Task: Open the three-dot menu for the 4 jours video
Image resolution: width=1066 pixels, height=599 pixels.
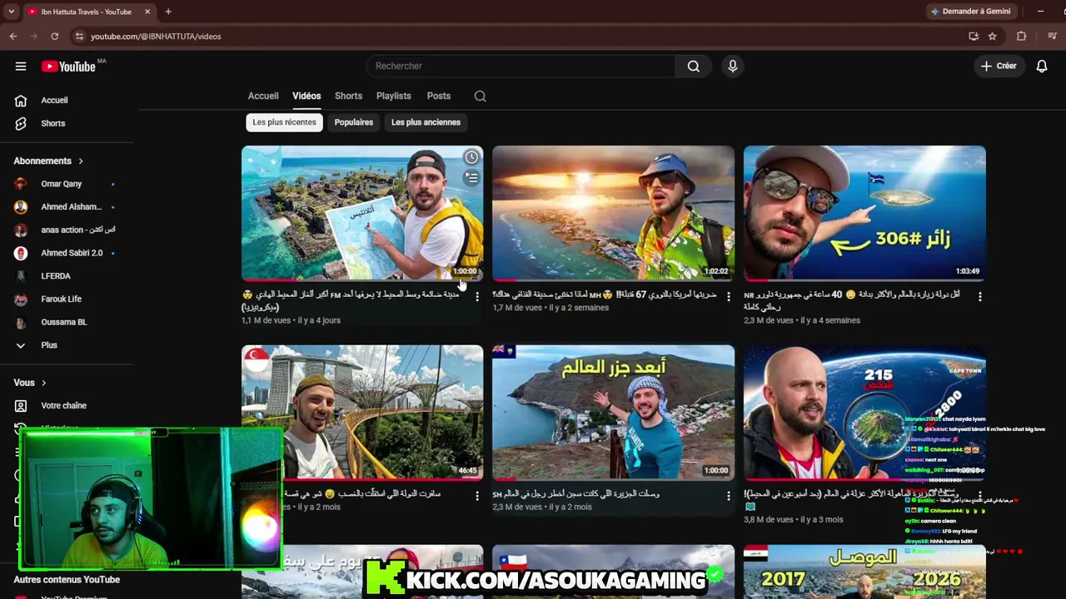Action: [x=477, y=296]
